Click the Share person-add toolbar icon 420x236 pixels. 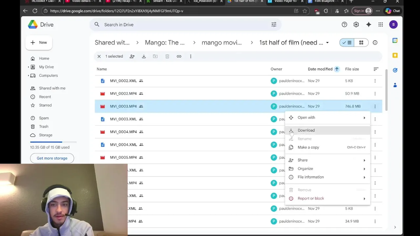pos(132,56)
